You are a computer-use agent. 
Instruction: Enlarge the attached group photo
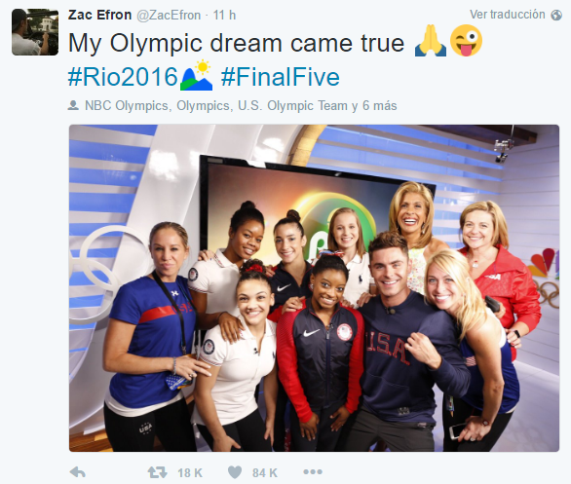click(314, 288)
